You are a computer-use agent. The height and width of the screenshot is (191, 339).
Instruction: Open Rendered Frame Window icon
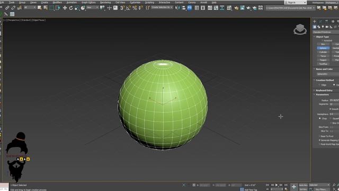[243, 8]
